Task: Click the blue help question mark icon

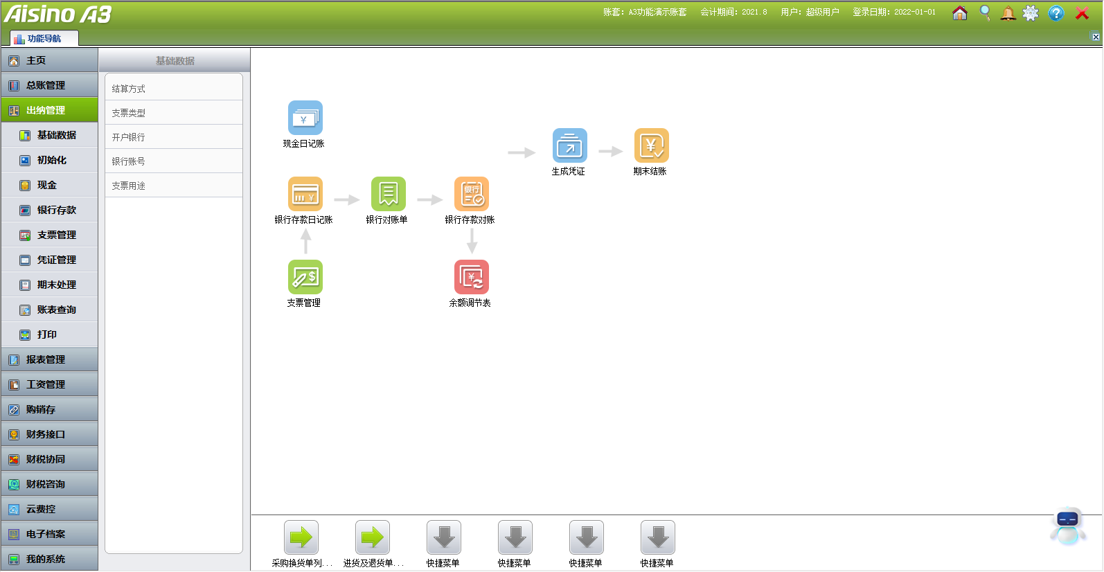Action: pyautogui.click(x=1056, y=13)
